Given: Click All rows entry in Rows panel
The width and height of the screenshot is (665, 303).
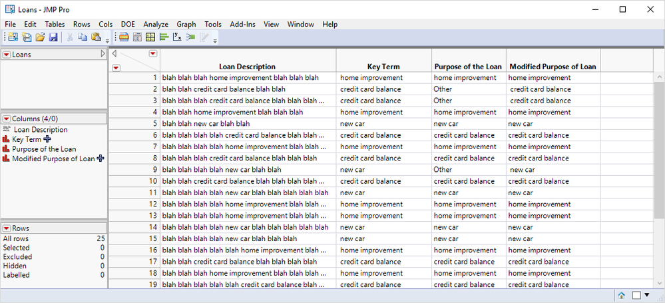Looking at the screenshot, I should point(53,238).
